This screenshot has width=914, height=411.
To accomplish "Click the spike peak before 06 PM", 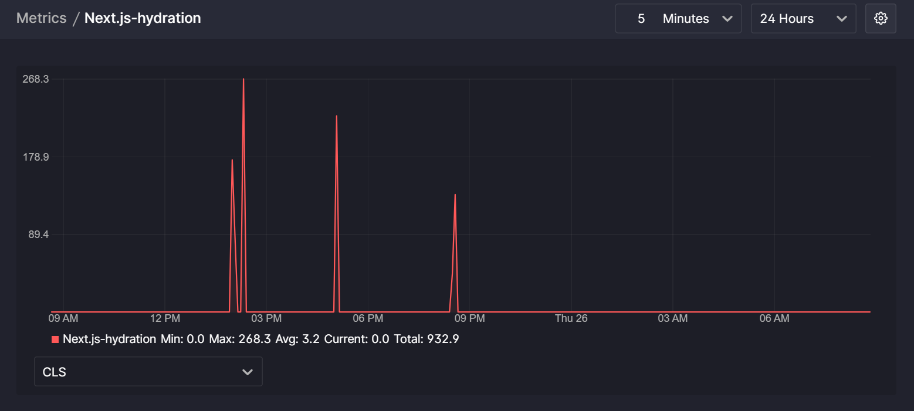I will coord(337,116).
